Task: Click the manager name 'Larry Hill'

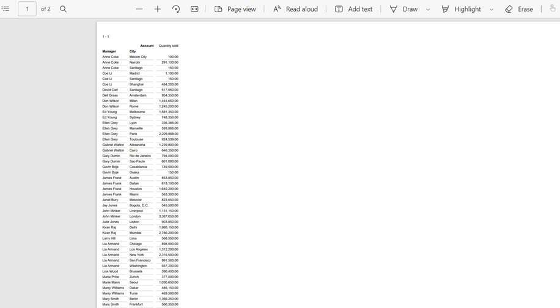Action: point(109,238)
